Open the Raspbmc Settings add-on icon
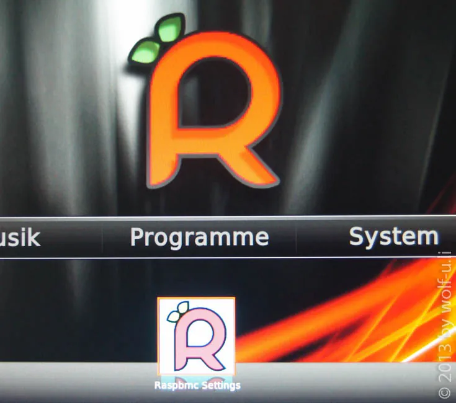456x403 pixels. pyautogui.click(x=196, y=336)
